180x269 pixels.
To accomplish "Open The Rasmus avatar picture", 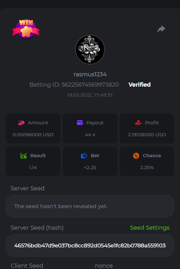I will (x=90, y=50).
